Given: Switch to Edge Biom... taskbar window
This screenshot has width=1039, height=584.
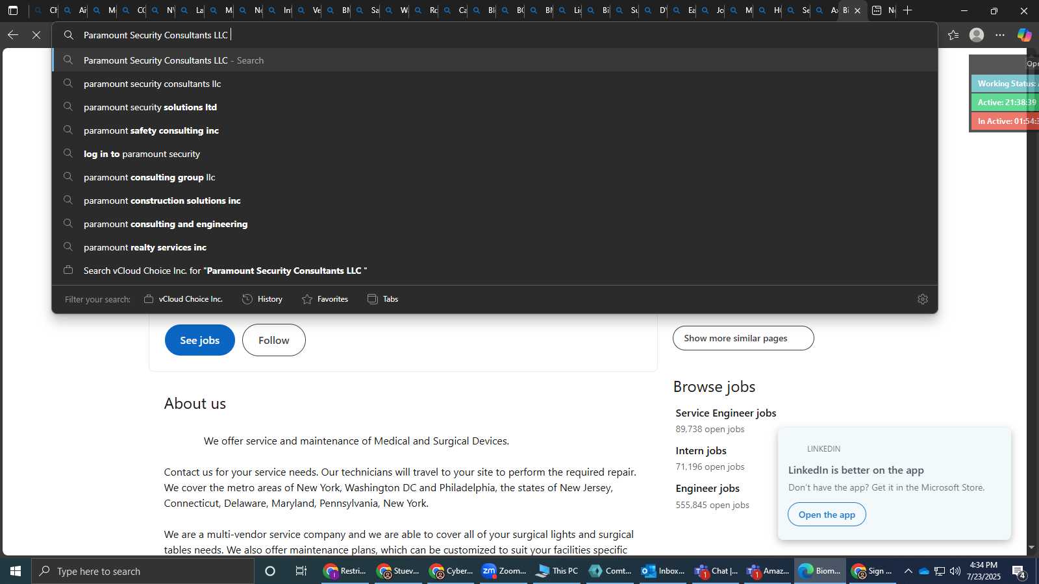Looking at the screenshot, I should tap(820, 571).
